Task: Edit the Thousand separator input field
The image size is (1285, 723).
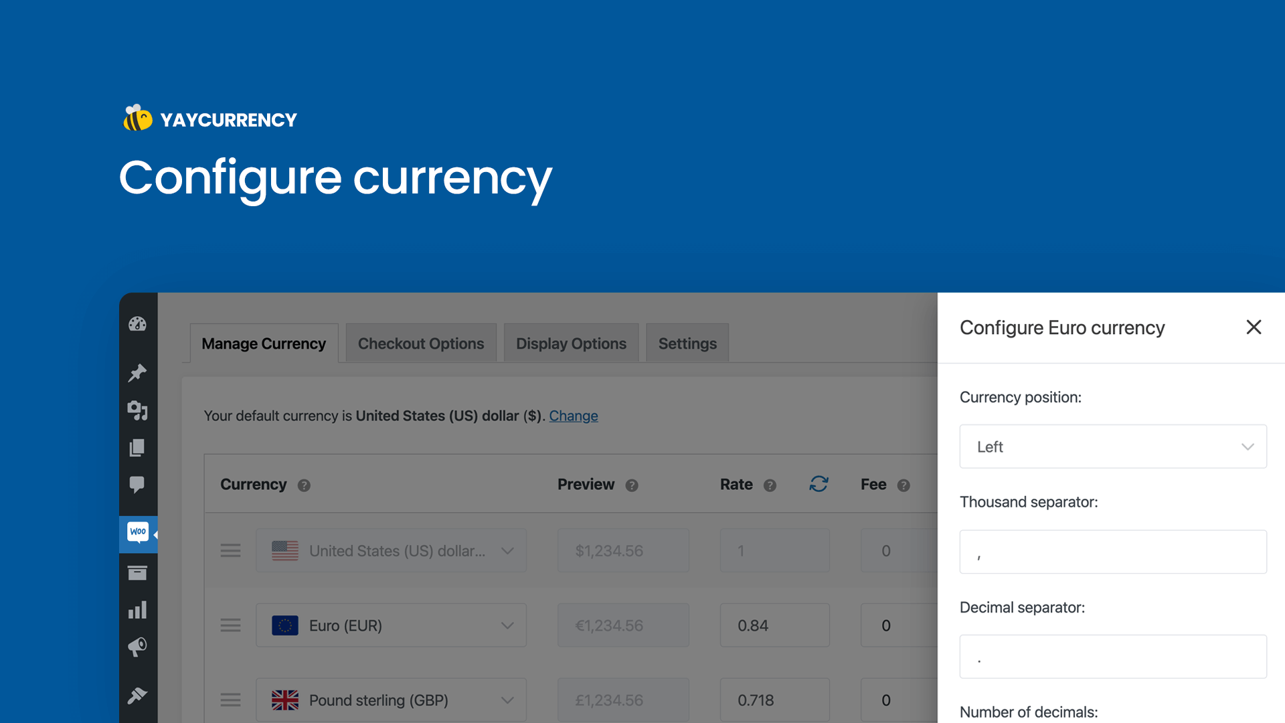Action: coord(1112,552)
